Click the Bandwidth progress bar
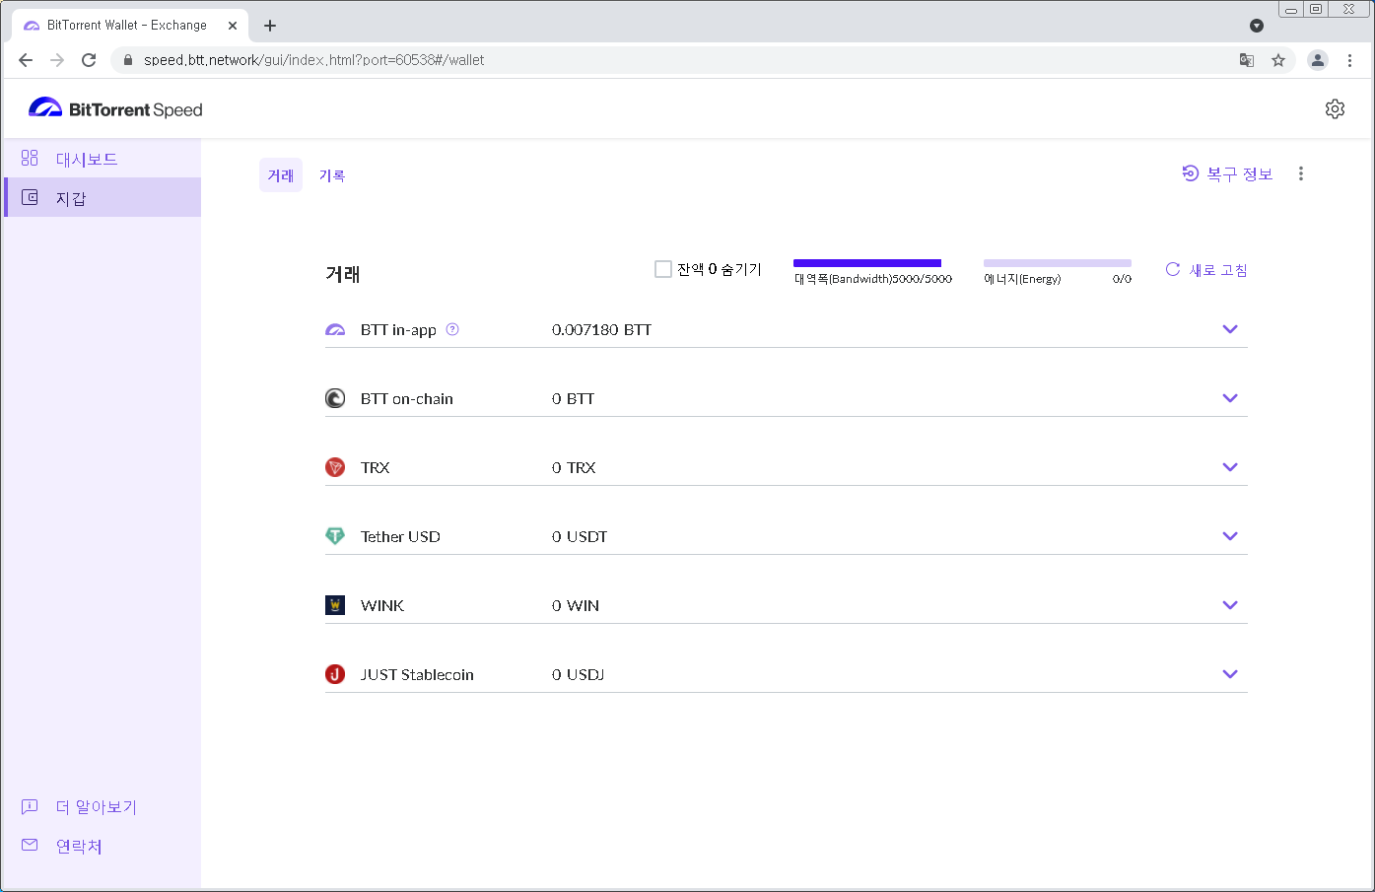Screen dimensions: 1375x892 pos(867,263)
